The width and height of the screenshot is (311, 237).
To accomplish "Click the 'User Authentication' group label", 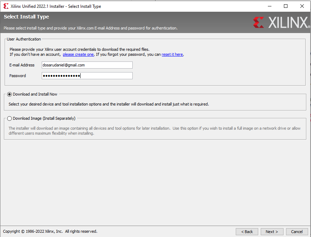I will pos(24,39).
